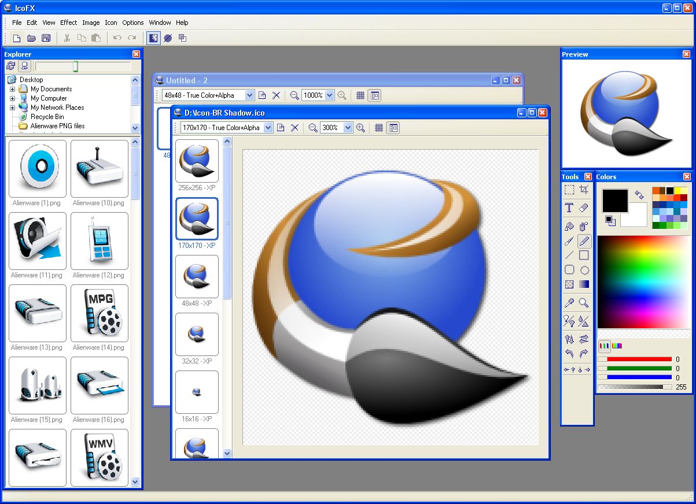Open the Effect menu
Viewport: 696px width, 504px height.
68,23
